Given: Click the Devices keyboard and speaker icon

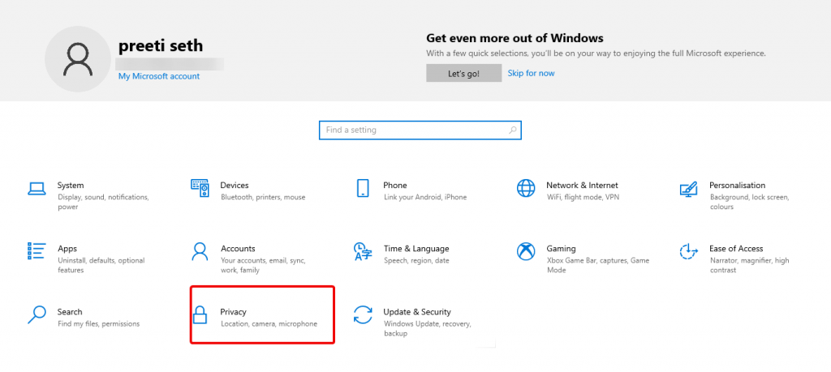Looking at the screenshot, I should [200, 188].
